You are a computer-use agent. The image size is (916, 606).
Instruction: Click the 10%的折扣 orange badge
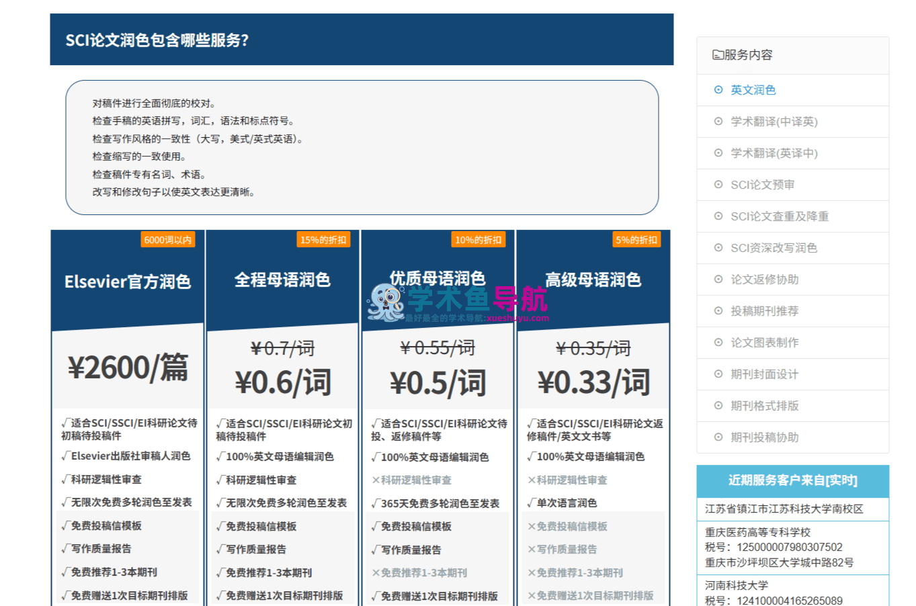click(478, 240)
